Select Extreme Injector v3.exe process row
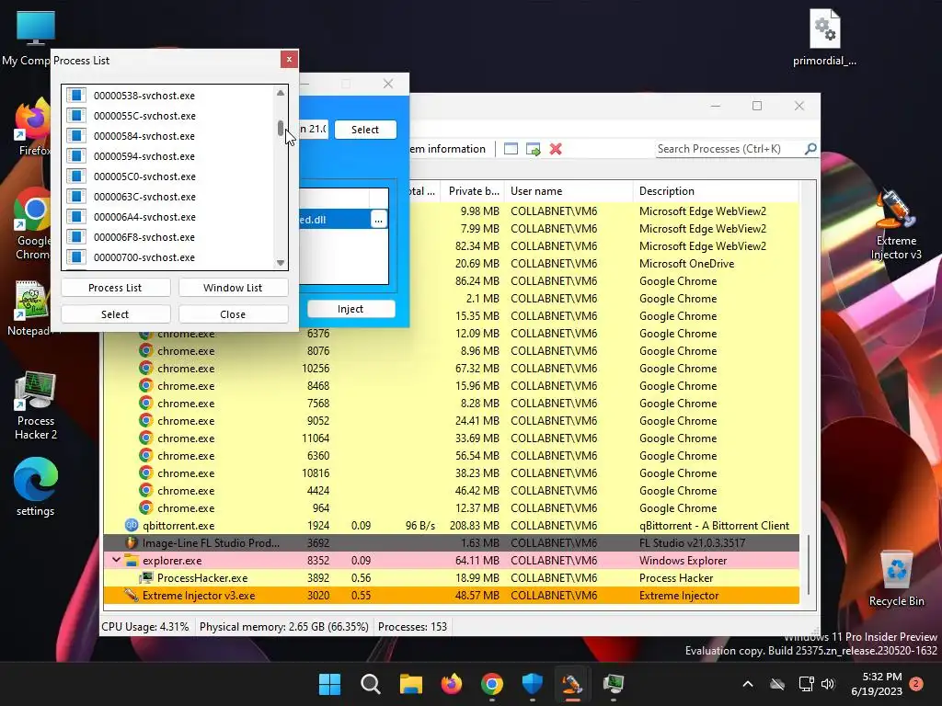 [x=451, y=595]
